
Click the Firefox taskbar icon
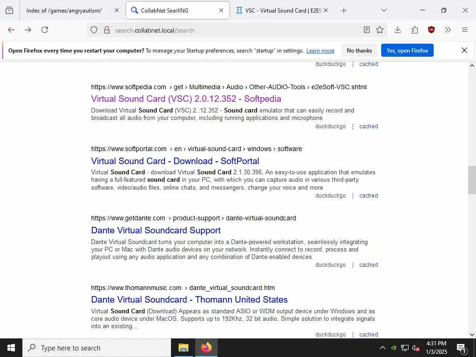[206, 348]
